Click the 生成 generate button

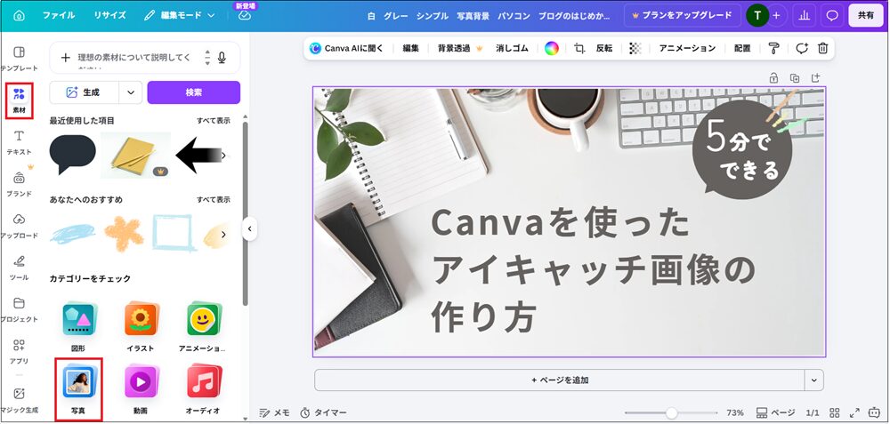point(84,92)
